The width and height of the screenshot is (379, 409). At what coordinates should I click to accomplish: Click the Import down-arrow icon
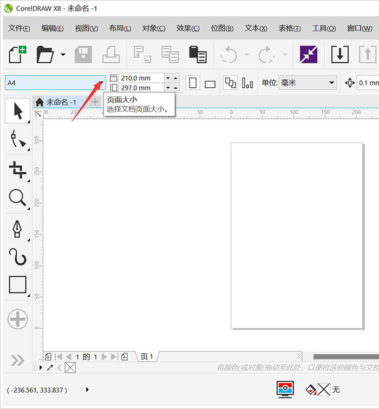340,54
